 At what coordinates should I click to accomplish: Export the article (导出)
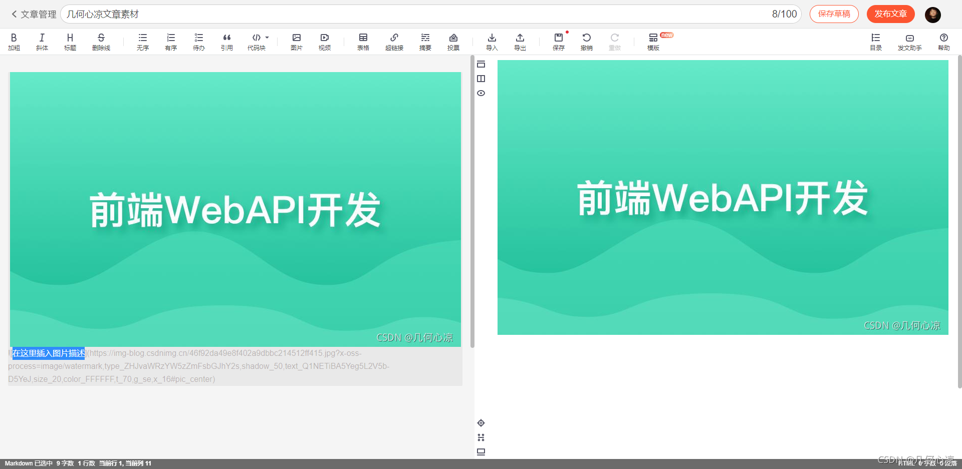tap(520, 42)
